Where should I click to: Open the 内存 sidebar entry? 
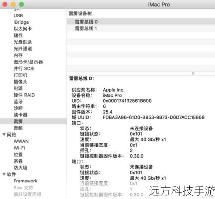(x=18, y=55)
